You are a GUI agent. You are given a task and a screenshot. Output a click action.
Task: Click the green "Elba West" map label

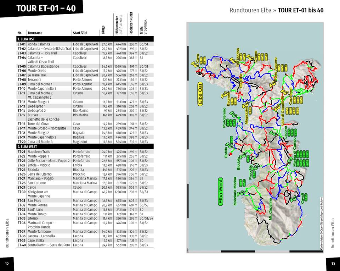[x=221, y=192]
